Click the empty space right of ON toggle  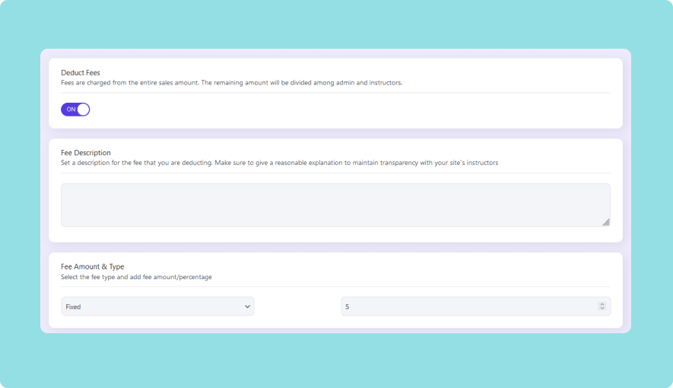pos(342,110)
